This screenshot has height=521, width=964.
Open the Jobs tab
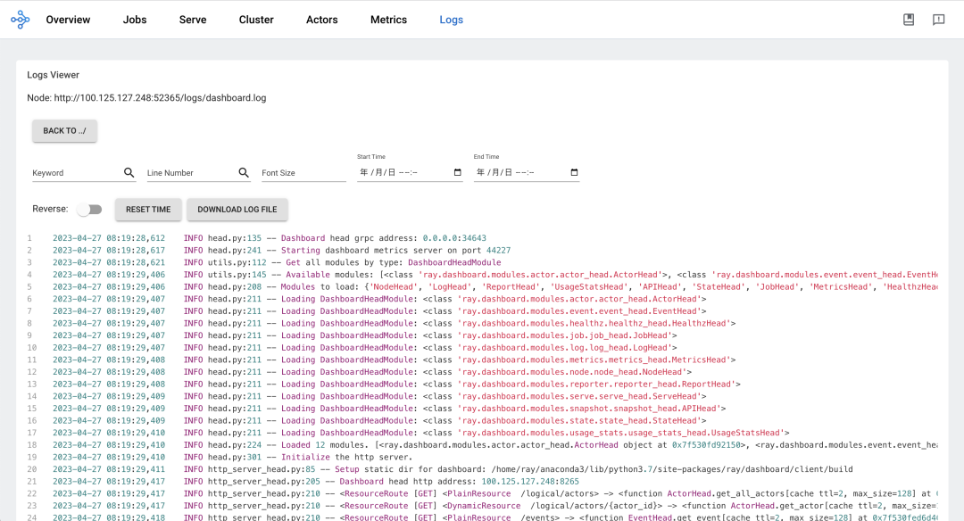pos(135,20)
